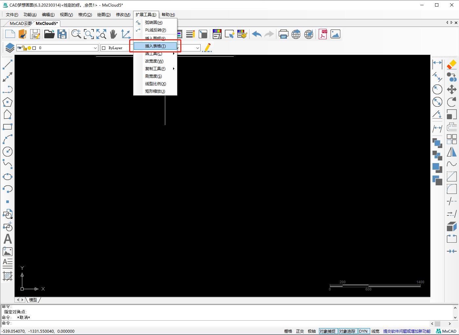Click the Undo arrow icon
This screenshot has height=335, width=459.
[257, 34]
